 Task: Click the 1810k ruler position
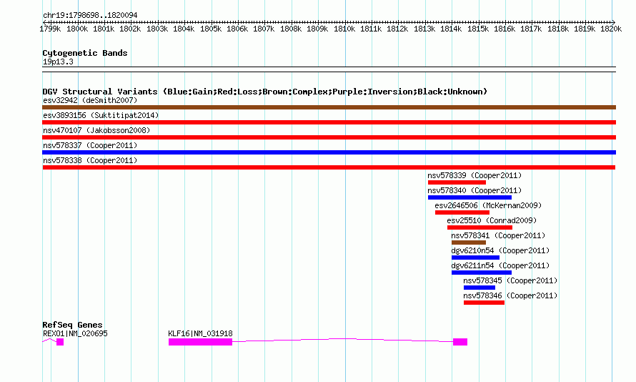344,29
